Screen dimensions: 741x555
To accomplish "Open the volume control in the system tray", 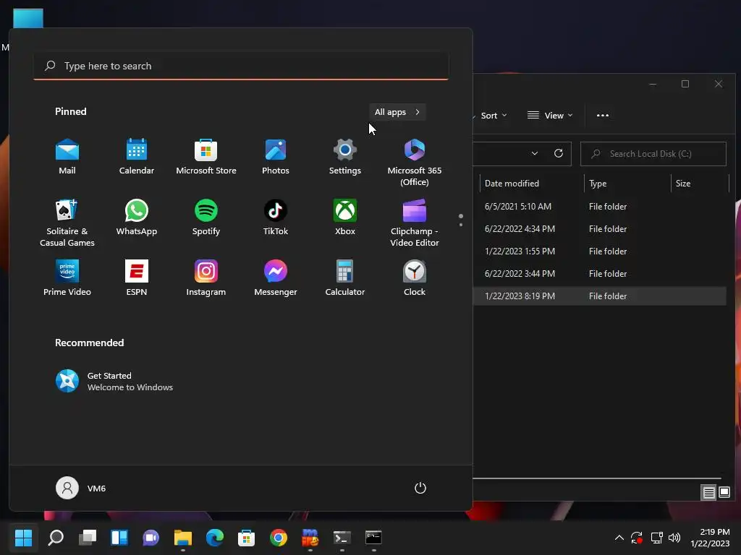I will [x=674, y=538].
